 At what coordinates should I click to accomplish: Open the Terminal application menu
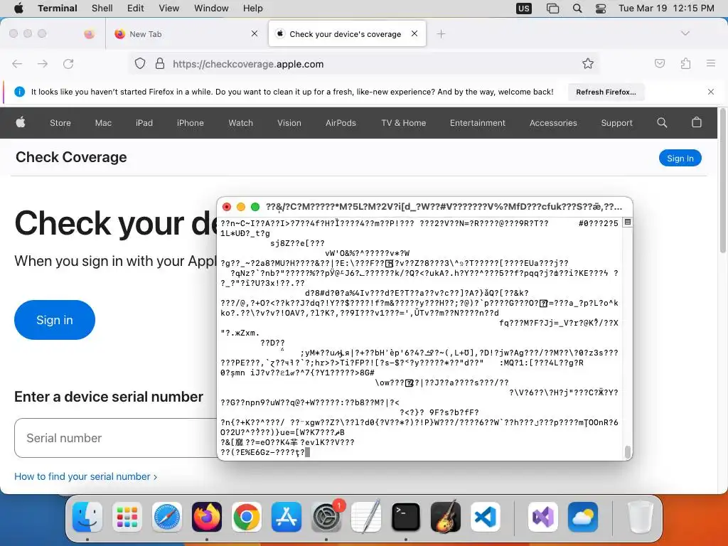(x=58, y=8)
